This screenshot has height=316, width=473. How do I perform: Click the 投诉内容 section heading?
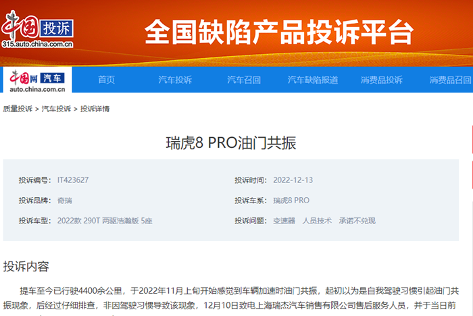click(26, 266)
